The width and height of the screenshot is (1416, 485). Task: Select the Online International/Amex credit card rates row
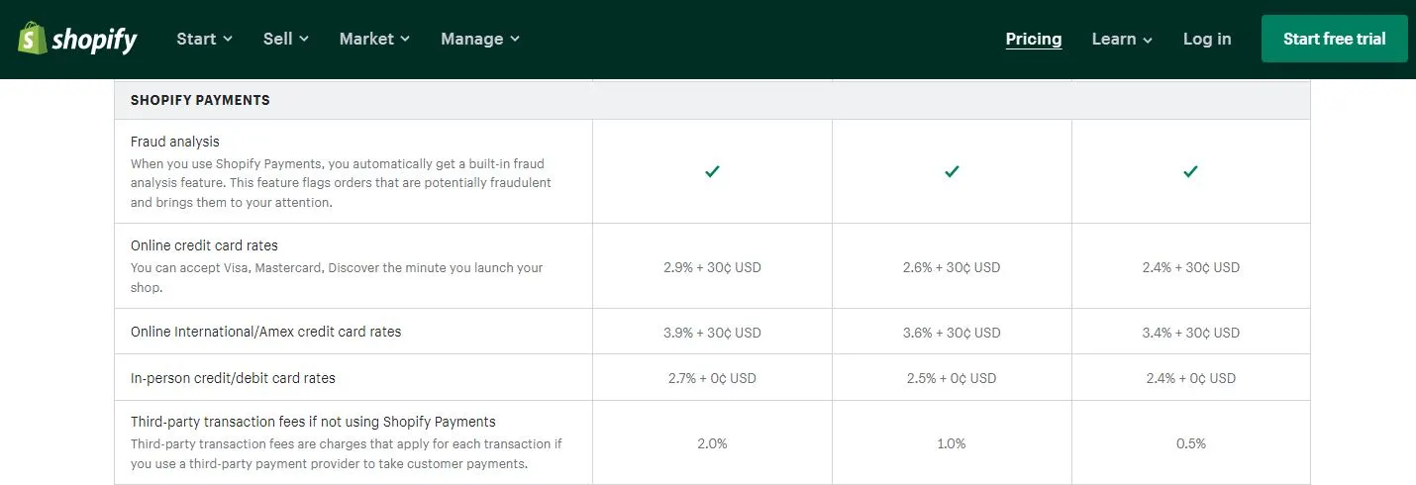coord(266,332)
